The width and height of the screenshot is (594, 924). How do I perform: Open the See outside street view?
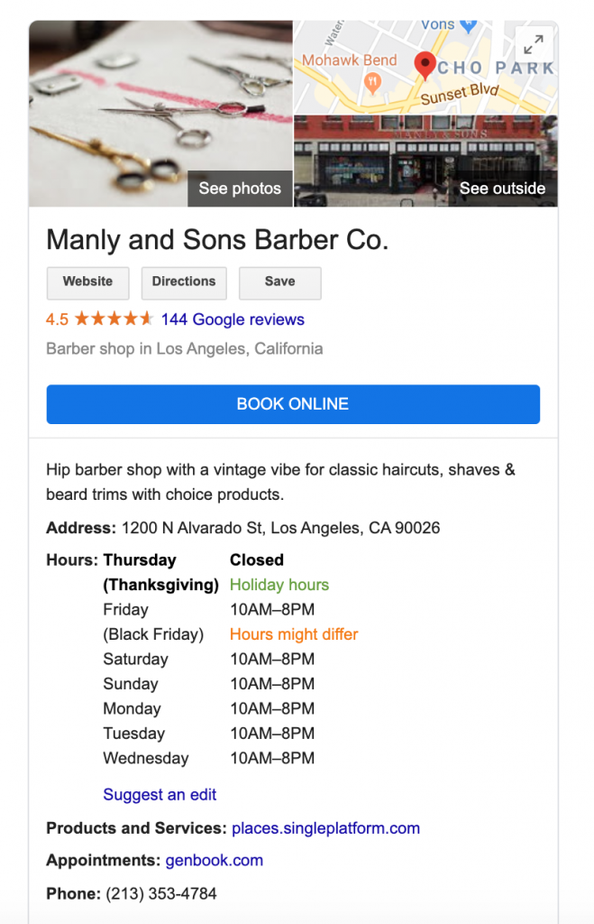coord(502,189)
